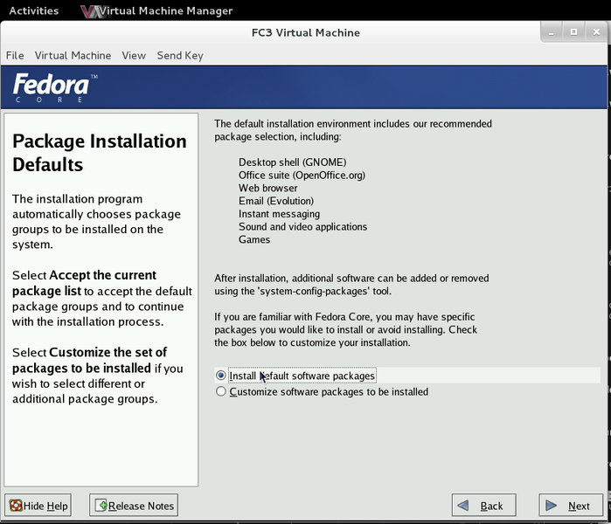
Task: Minimize the FC3 Virtual Machine window
Action: 551,31
